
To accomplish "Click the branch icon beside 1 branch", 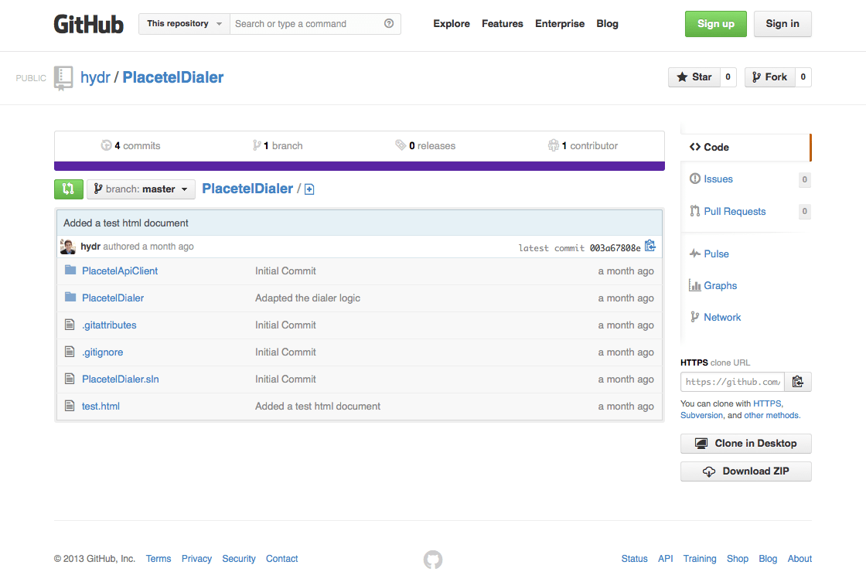I will click(x=257, y=145).
